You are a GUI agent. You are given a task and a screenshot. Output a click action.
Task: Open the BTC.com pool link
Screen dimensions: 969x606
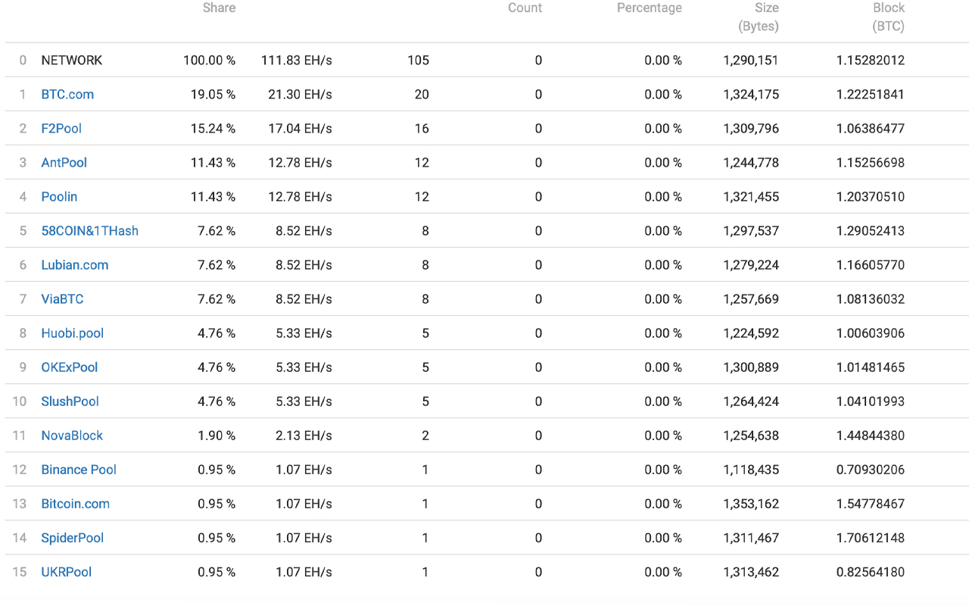coord(67,94)
